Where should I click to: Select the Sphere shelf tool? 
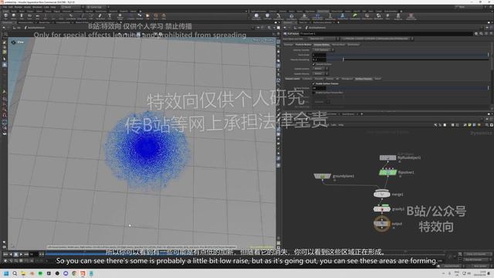[x=14, y=16]
